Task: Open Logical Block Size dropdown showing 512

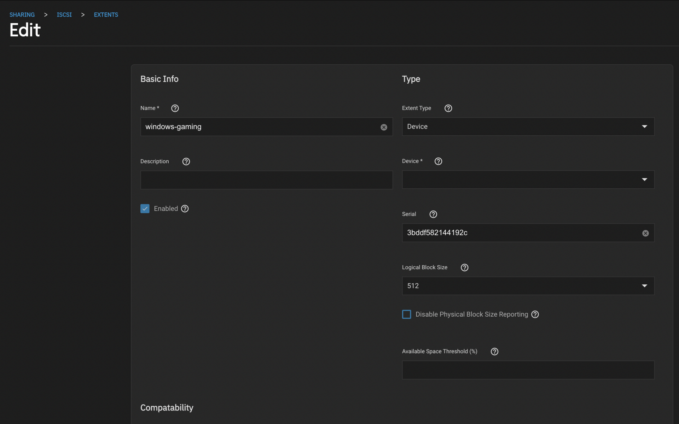Action: click(528, 286)
